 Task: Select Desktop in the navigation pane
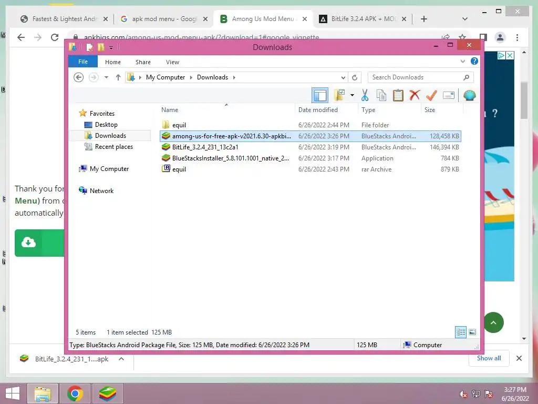tap(106, 124)
